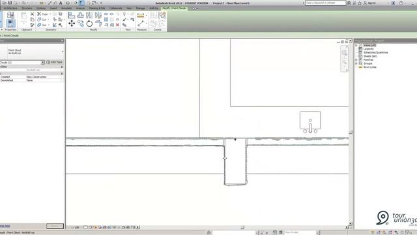Click the Subscription Center star icon
The image size is (417, 235).
360,3
